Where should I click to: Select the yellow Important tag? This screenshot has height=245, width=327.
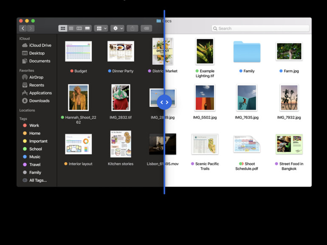[x=35, y=141]
